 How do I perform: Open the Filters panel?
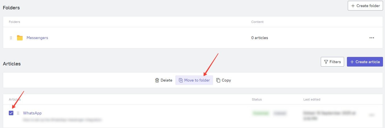click(x=332, y=62)
